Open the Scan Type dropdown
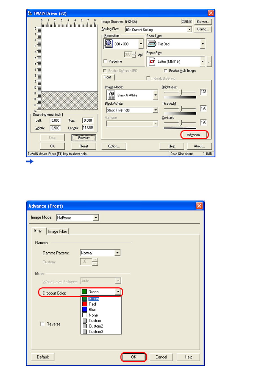 pos(202,44)
